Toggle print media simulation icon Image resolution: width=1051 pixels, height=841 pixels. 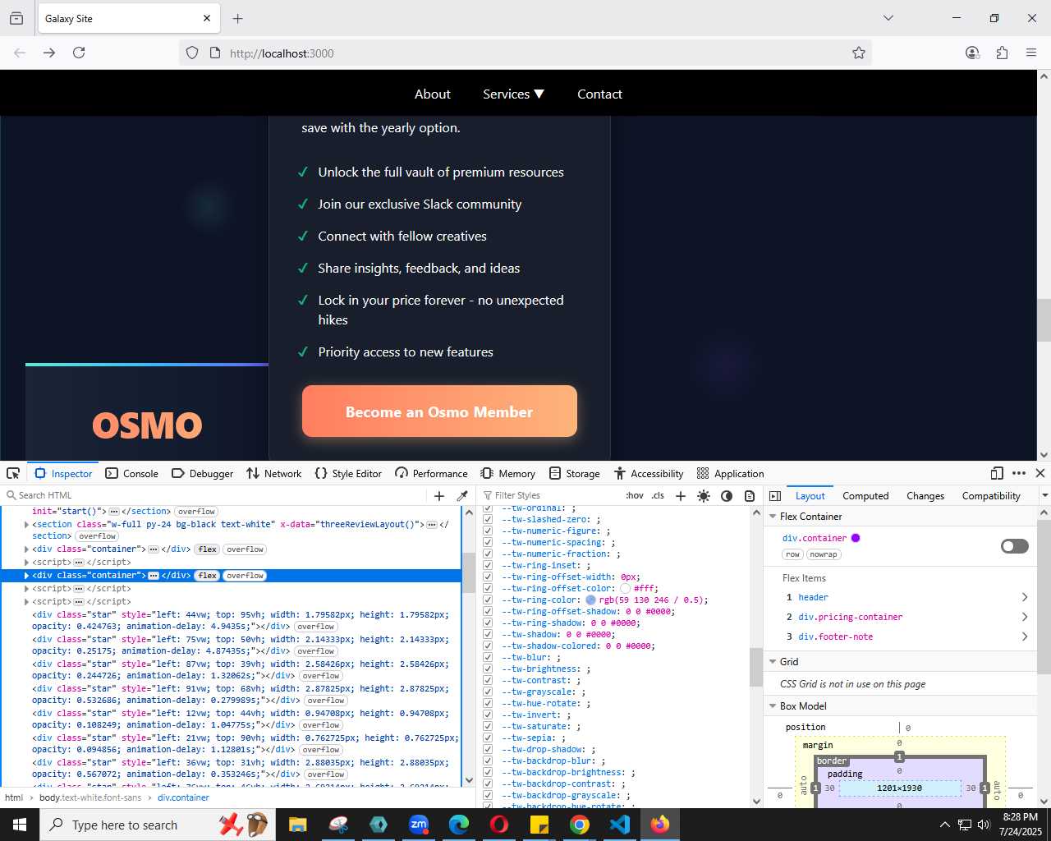click(750, 495)
